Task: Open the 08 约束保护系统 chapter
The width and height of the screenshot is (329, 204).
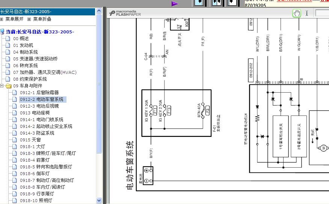Action: tap(30, 79)
